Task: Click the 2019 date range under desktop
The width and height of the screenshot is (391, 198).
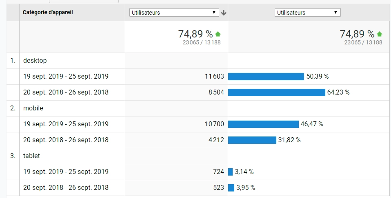Action: click(66, 77)
